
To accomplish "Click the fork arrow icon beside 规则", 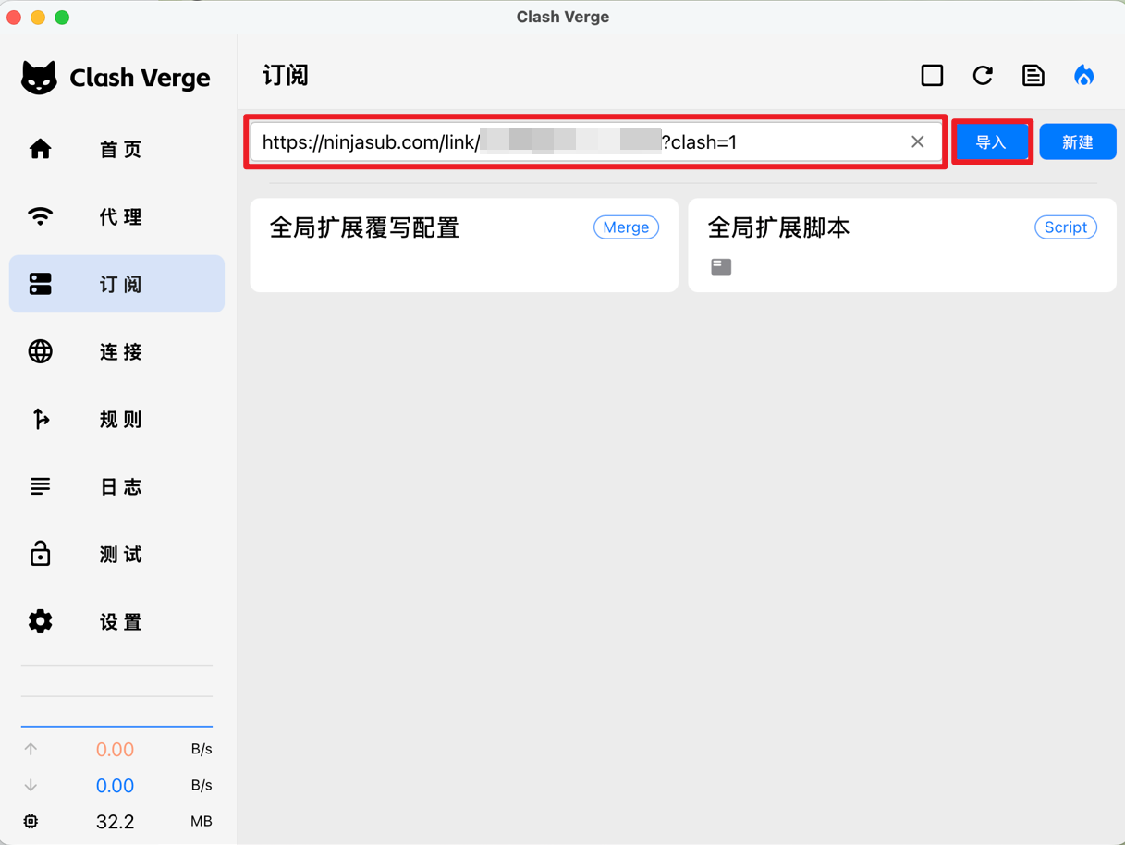I will pos(40,419).
